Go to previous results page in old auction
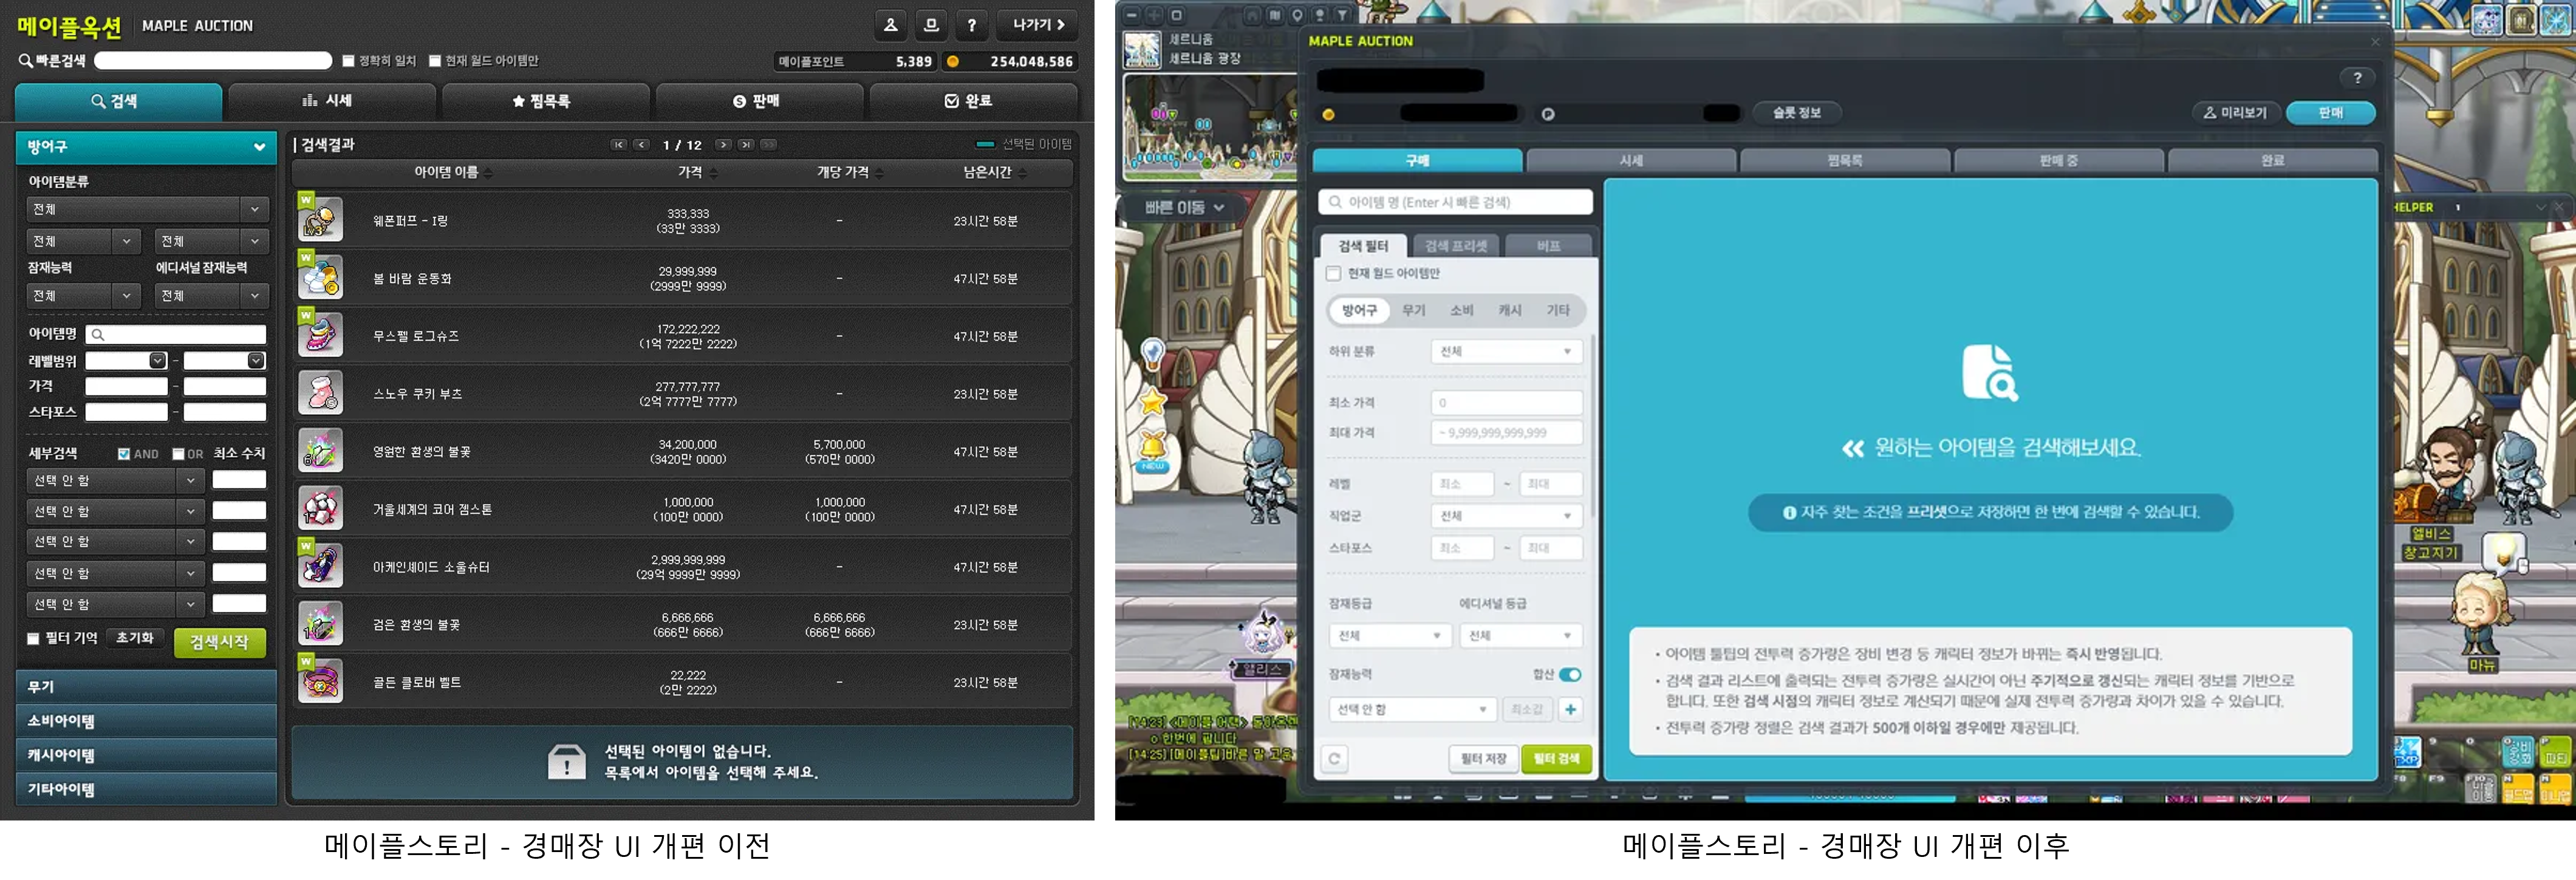Image resolution: width=2576 pixels, height=880 pixels. 642,145
